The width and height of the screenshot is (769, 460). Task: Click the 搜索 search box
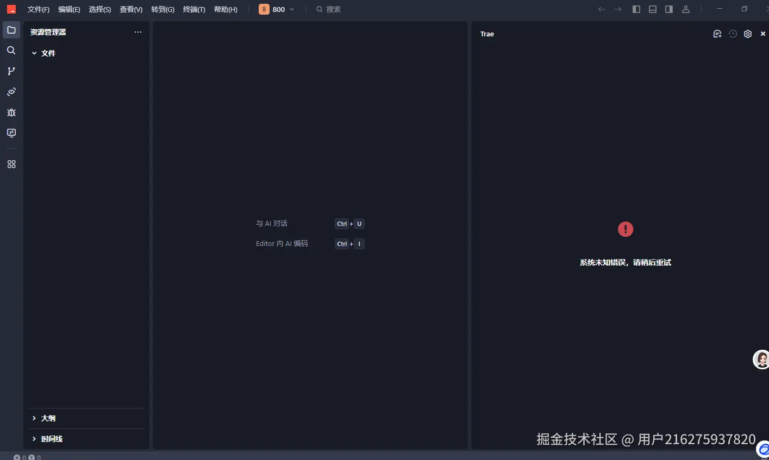coord(333,9)
